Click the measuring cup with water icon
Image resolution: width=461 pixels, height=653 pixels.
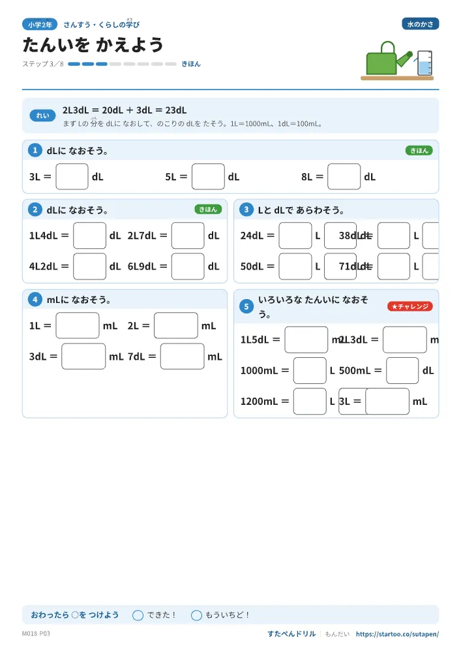coord(425,63)
